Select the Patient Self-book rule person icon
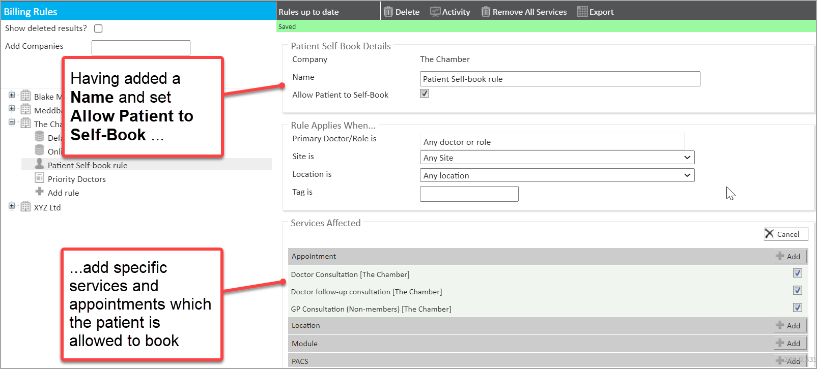 tap(39, 164)
